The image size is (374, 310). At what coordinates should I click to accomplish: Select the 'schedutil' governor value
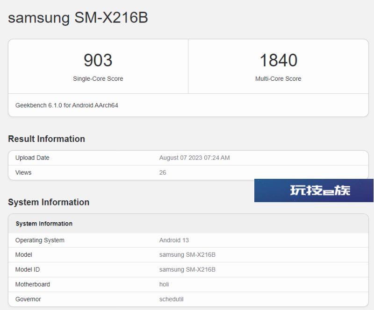pos(172,299)
